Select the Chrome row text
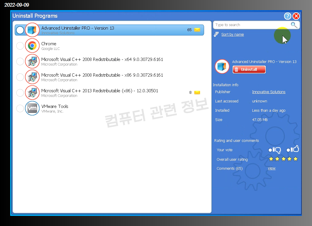312x226 pixels. click(49, 44)
